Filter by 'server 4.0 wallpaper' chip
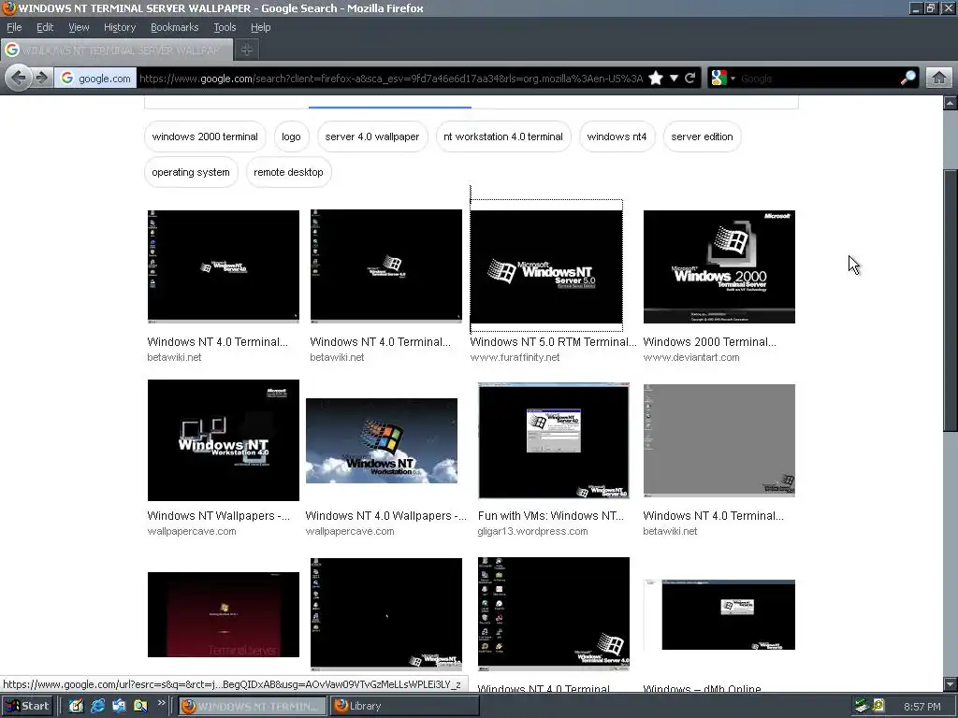Screen dimensions: 958x718 tap(372, 136)
